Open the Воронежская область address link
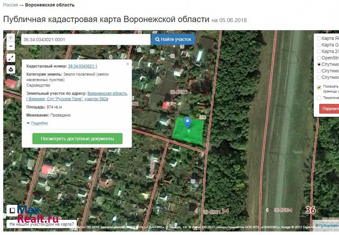 pyautogui.click(x=107, y=93)
